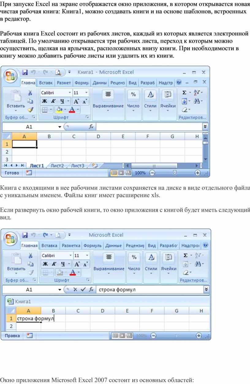Confirm the entry with the checkmark in the lower formula bar
The height and width of the screenshot is (384, 250).
83,290
